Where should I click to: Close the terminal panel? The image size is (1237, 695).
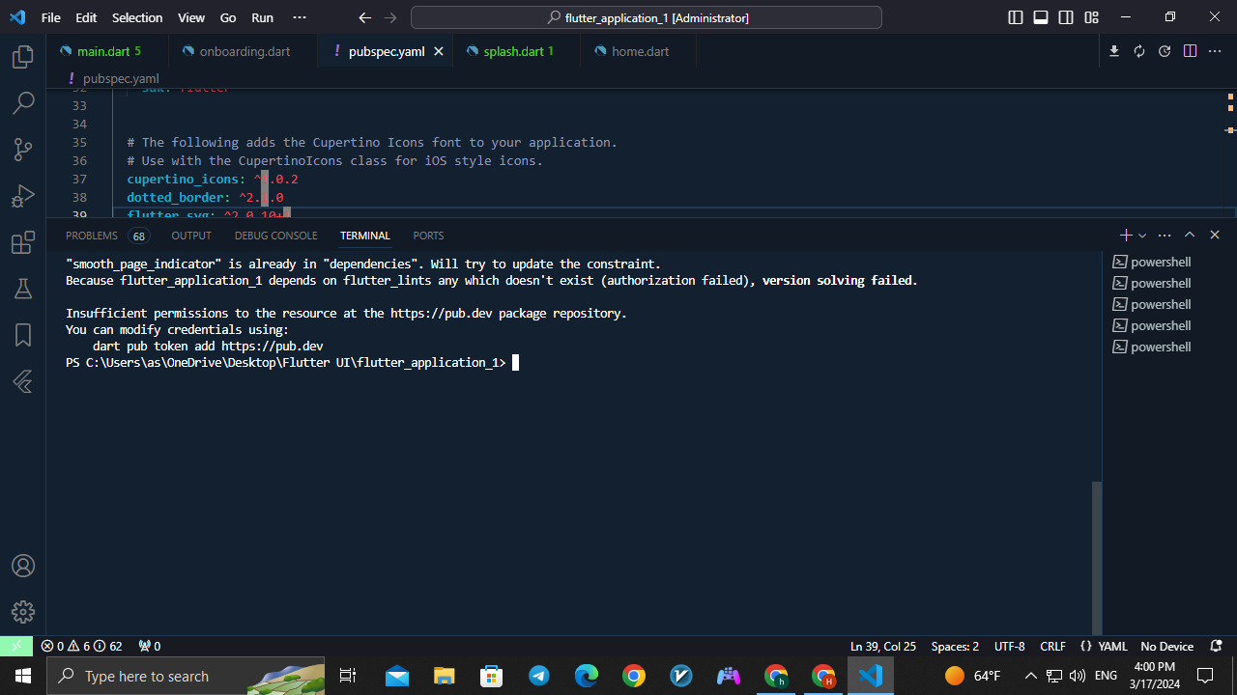tap(1215, 236)
